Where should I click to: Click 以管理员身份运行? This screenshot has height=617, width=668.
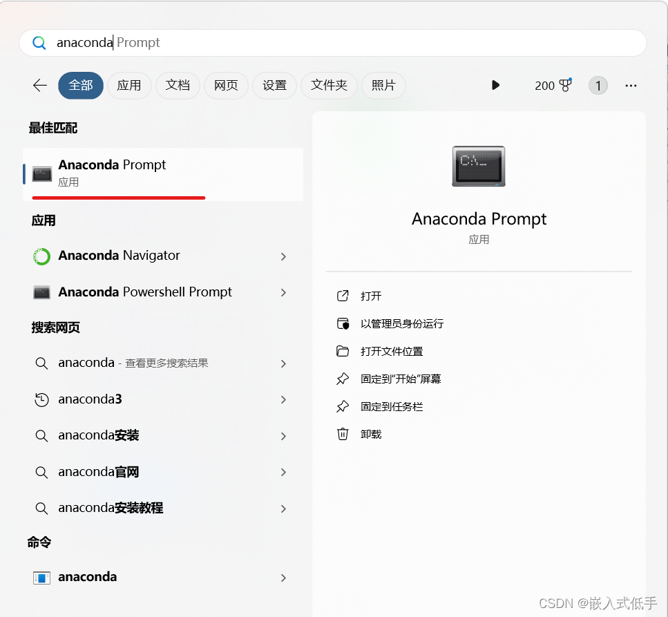pyautogui.click(x=402, y=324)
